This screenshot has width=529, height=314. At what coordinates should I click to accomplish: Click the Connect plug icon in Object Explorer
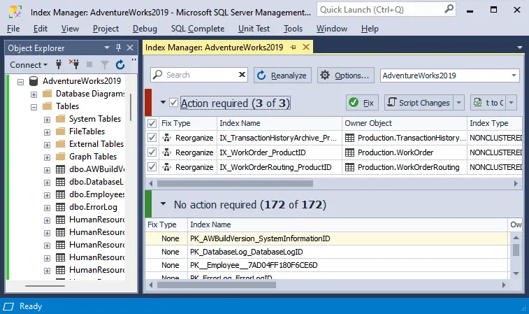(x=59, y=64)
